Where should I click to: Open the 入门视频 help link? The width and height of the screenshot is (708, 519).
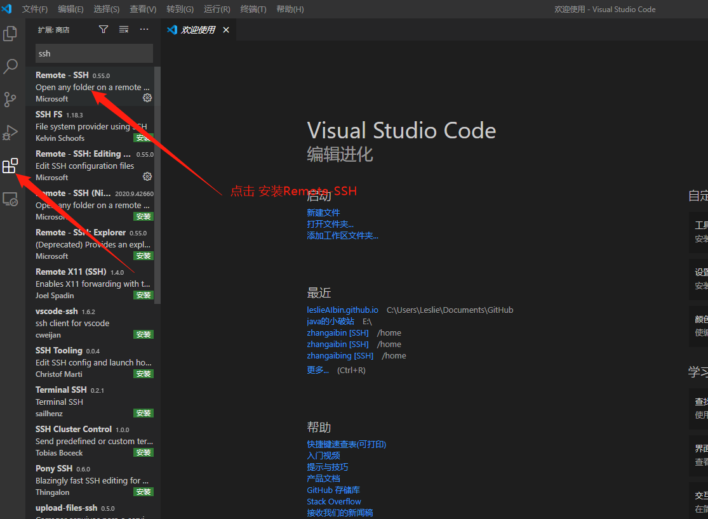tap(323, 456)
